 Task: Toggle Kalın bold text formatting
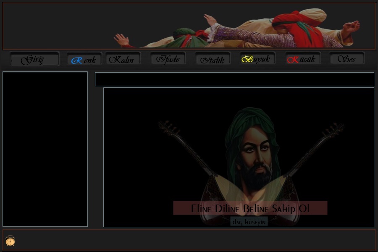click(x=122, y=59)
